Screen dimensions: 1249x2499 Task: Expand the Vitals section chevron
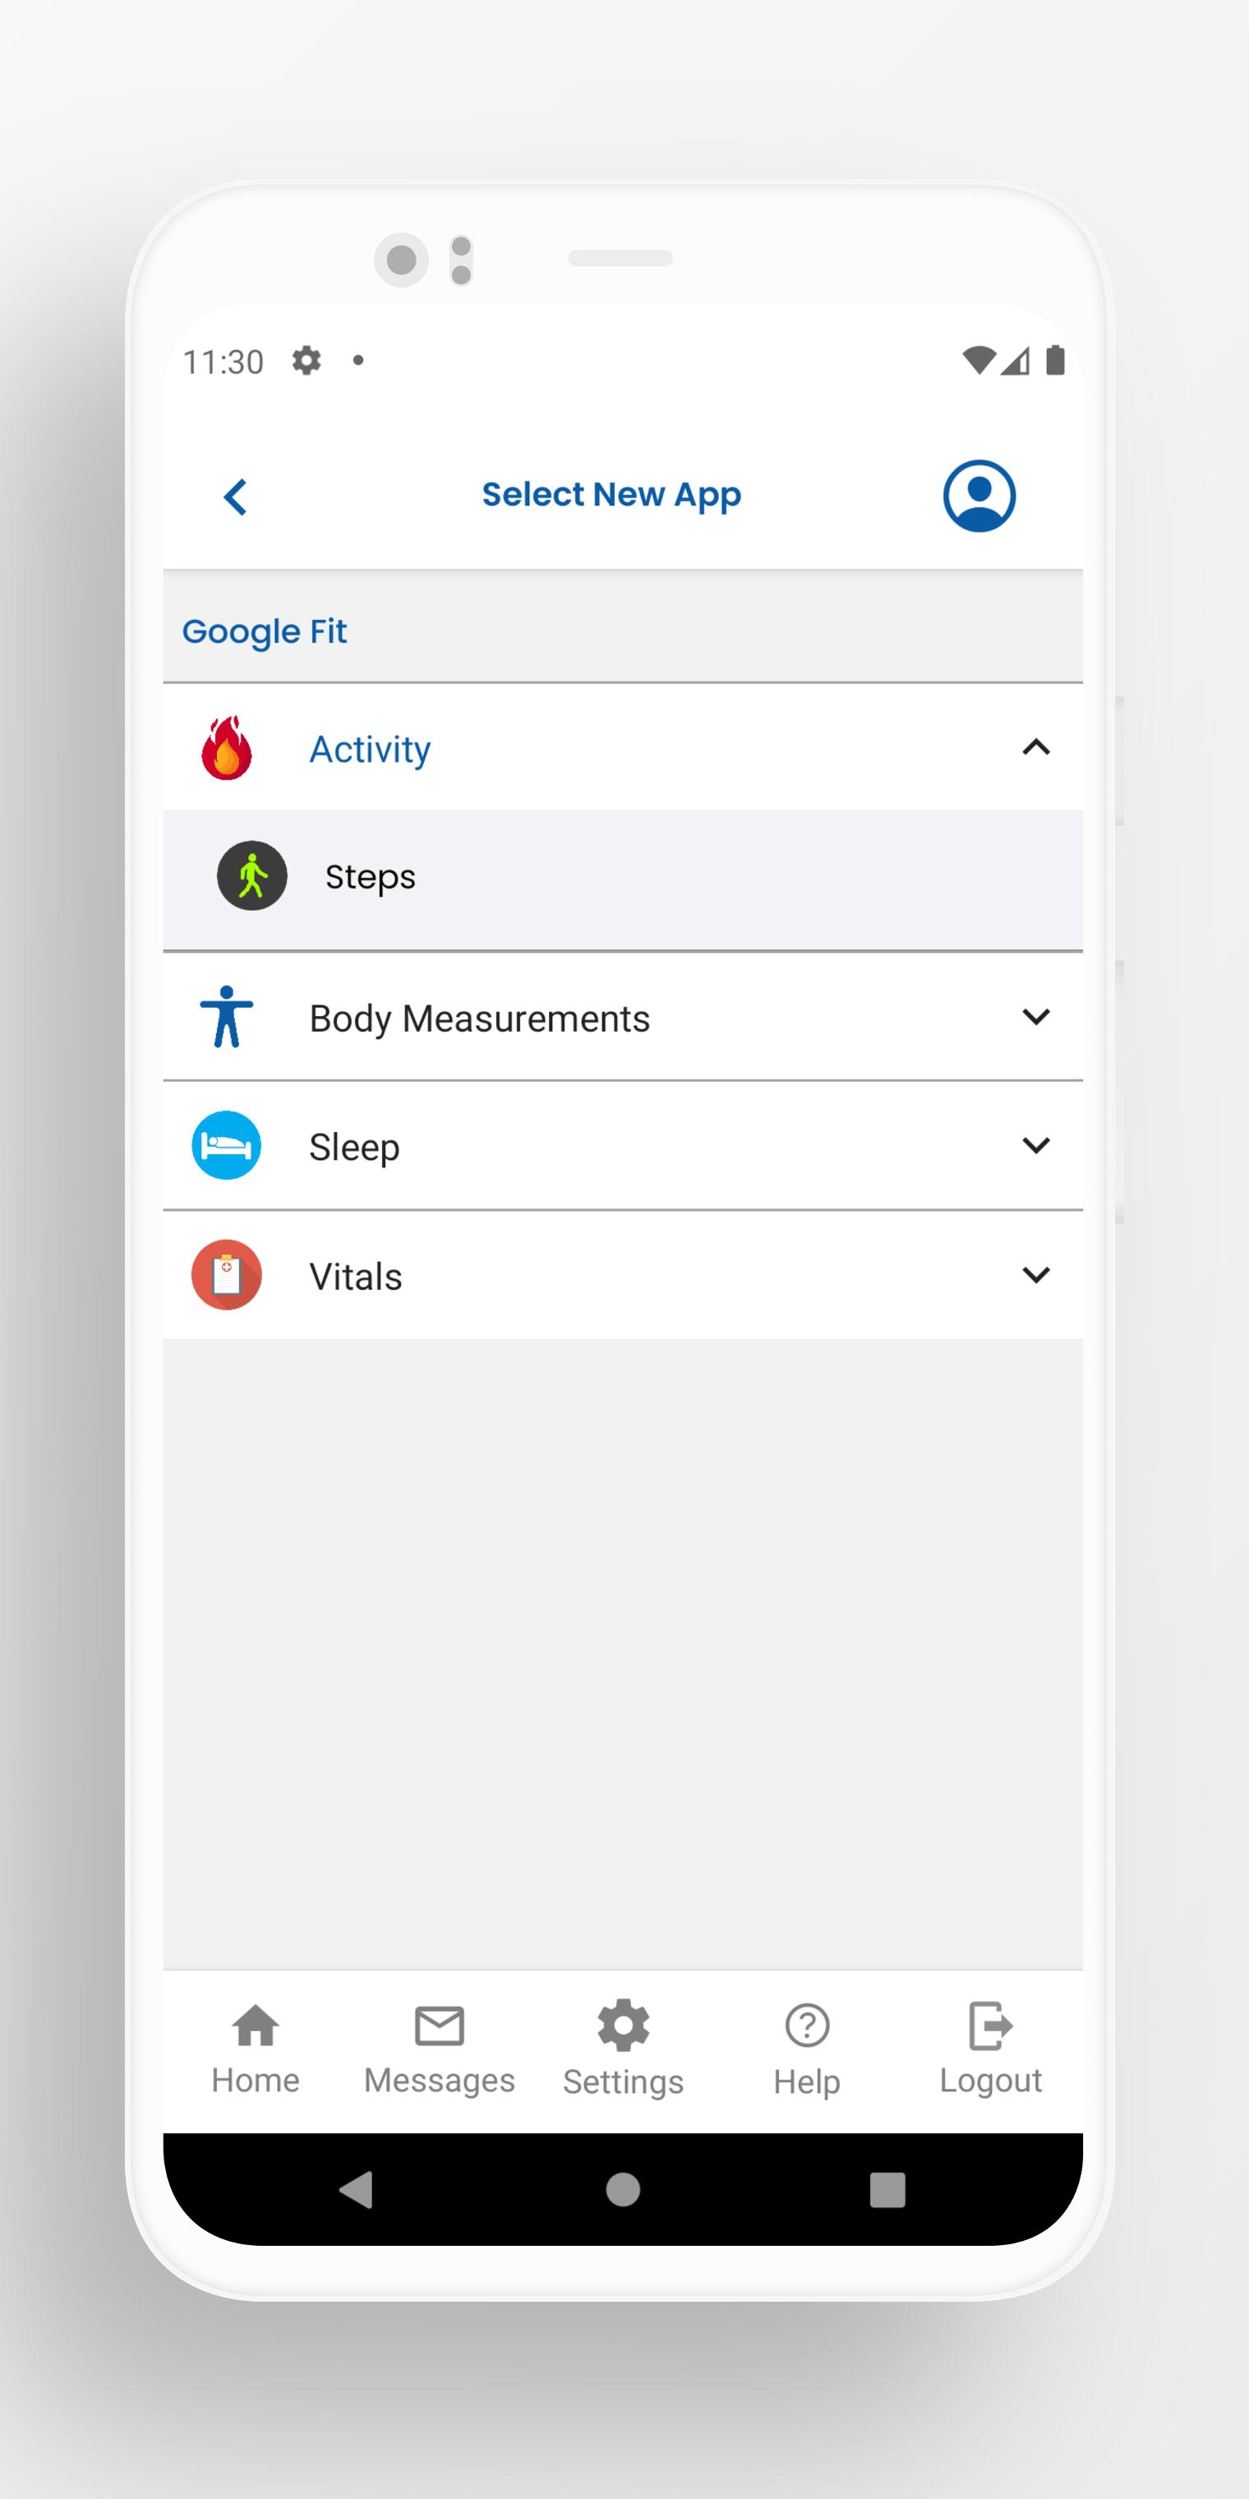pos(1037,1275)
